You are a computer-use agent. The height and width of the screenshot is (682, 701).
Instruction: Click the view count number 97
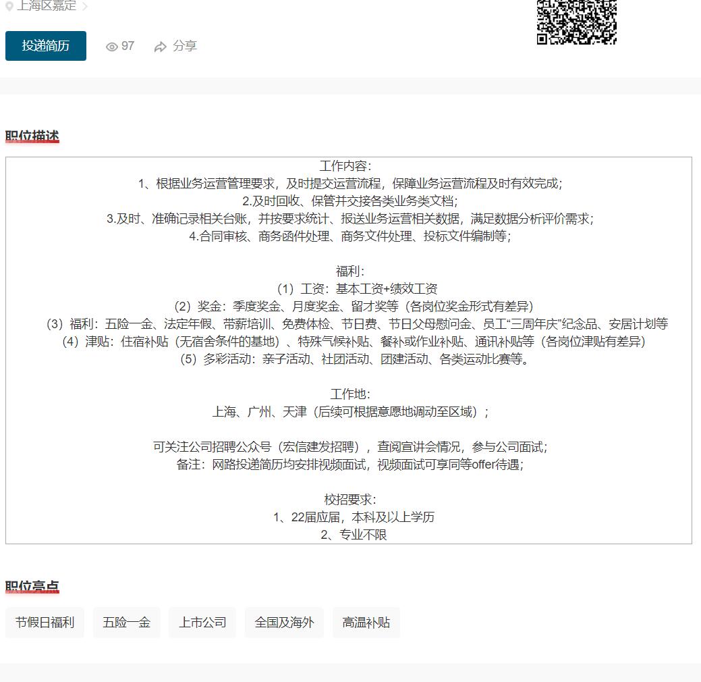(x=128, y=46)
